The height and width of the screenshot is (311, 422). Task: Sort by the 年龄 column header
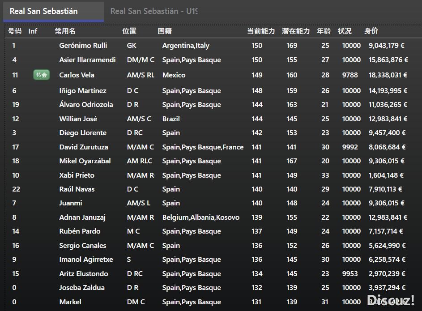(324, 31)
